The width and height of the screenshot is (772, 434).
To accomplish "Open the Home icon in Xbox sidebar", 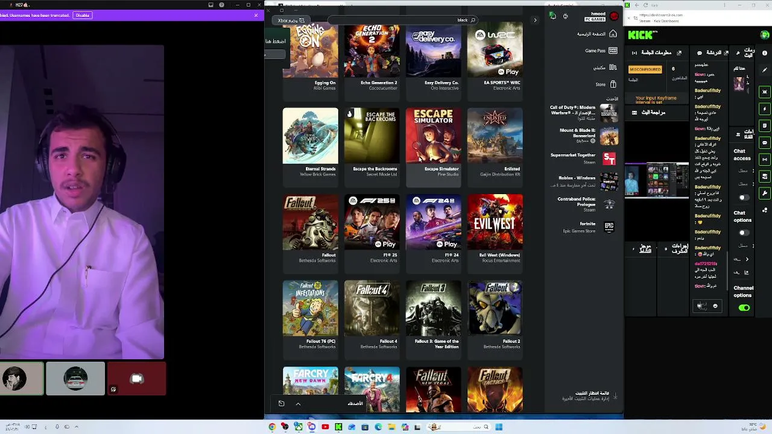I will pyautogui.click(x=613, y=34).
